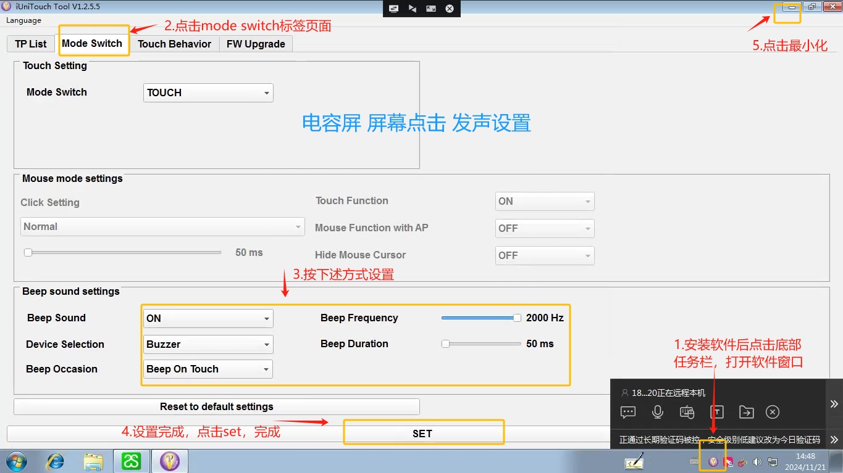Open the FW Upgrade tab
This screenshot has height=473, width=843.
pyautogui.click(x=256, y=44)
